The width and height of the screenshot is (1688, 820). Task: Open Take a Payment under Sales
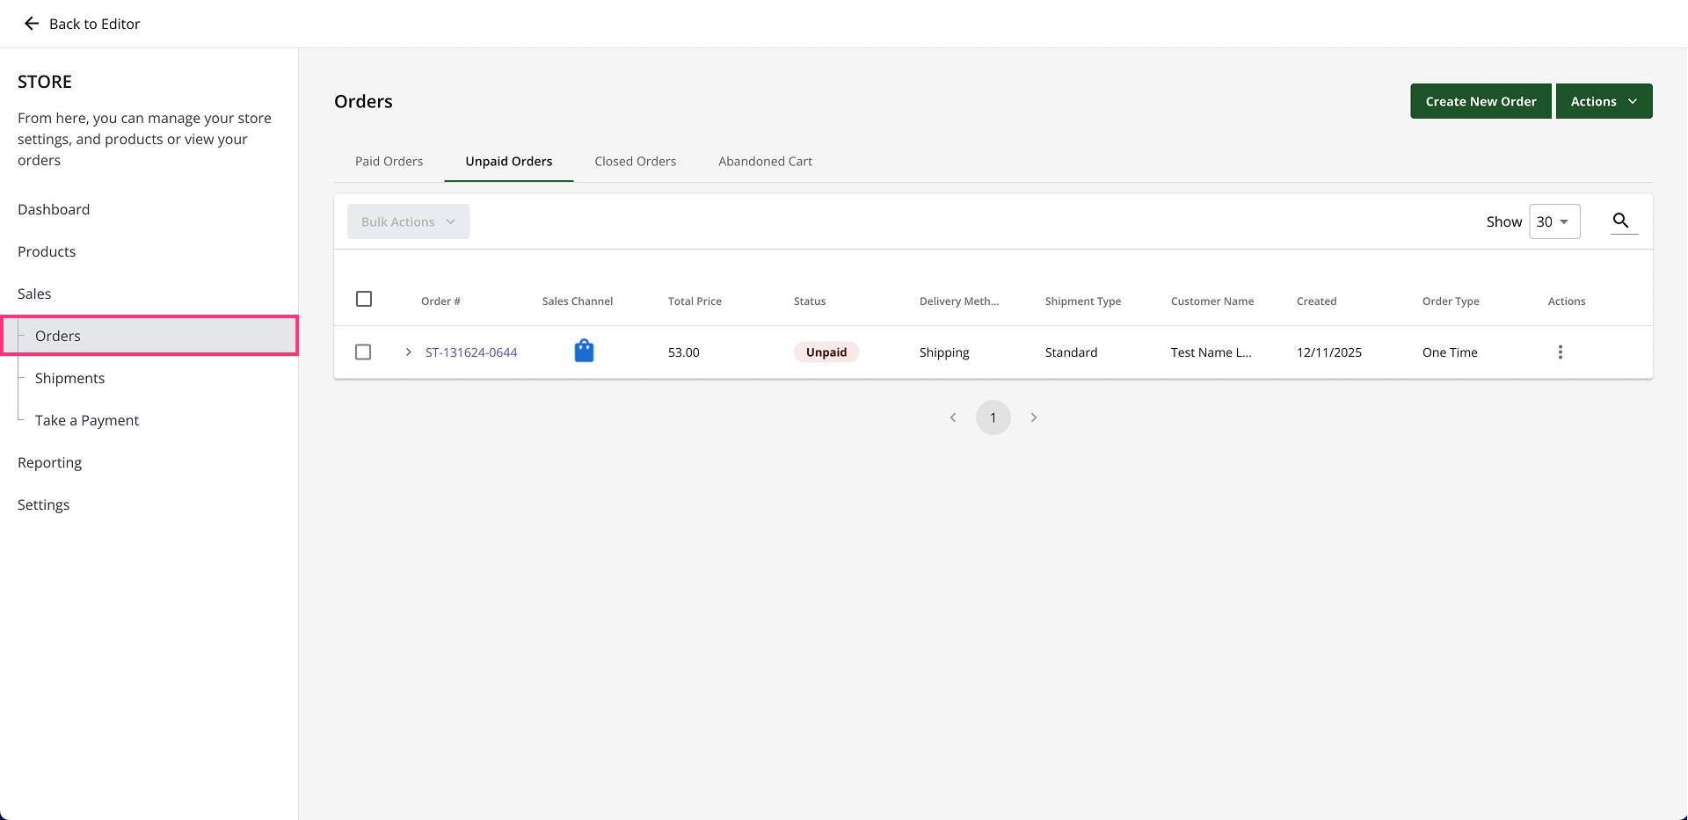[87, 420]
